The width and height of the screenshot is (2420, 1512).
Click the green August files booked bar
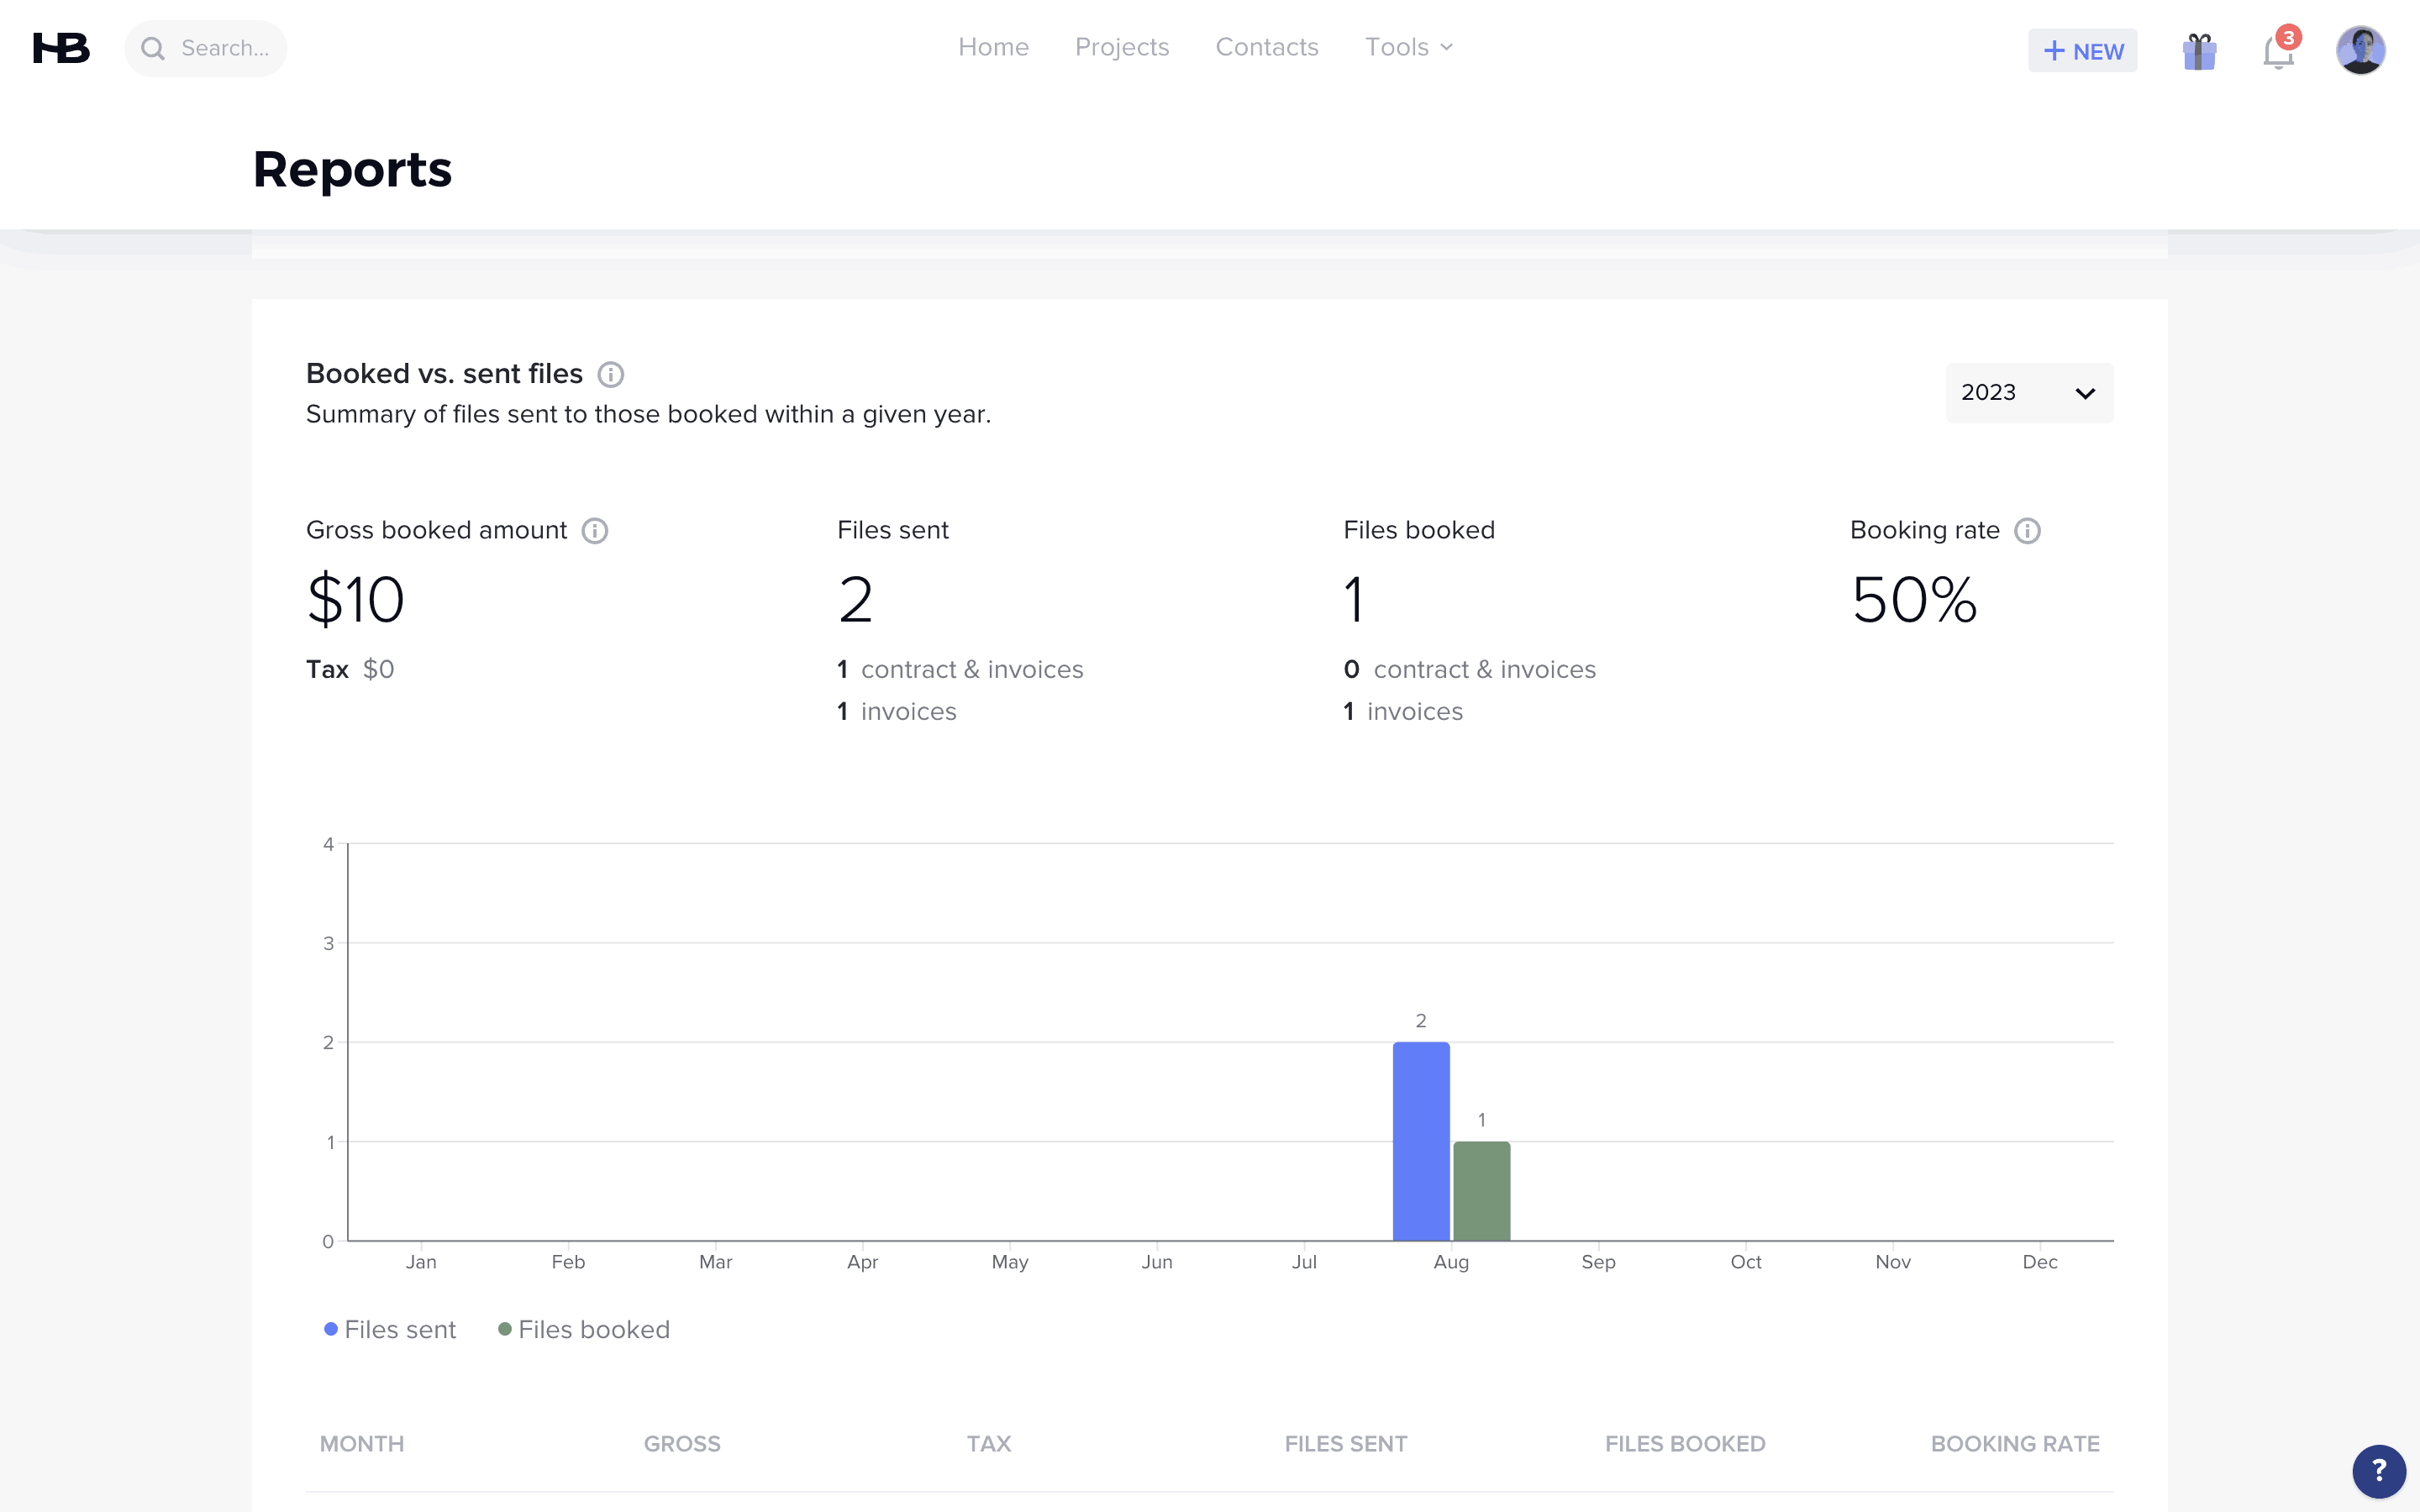point(1481,1191)
